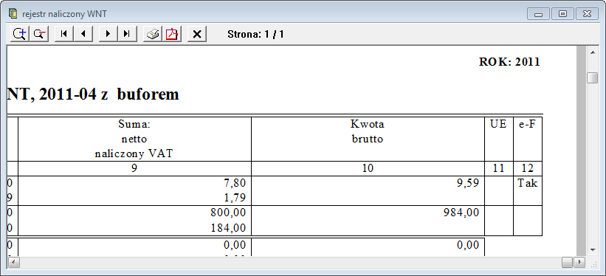Maximize the rejestr naliczony WNT window
This screenshot has width=606, height=276.
[x=562, y=14]
